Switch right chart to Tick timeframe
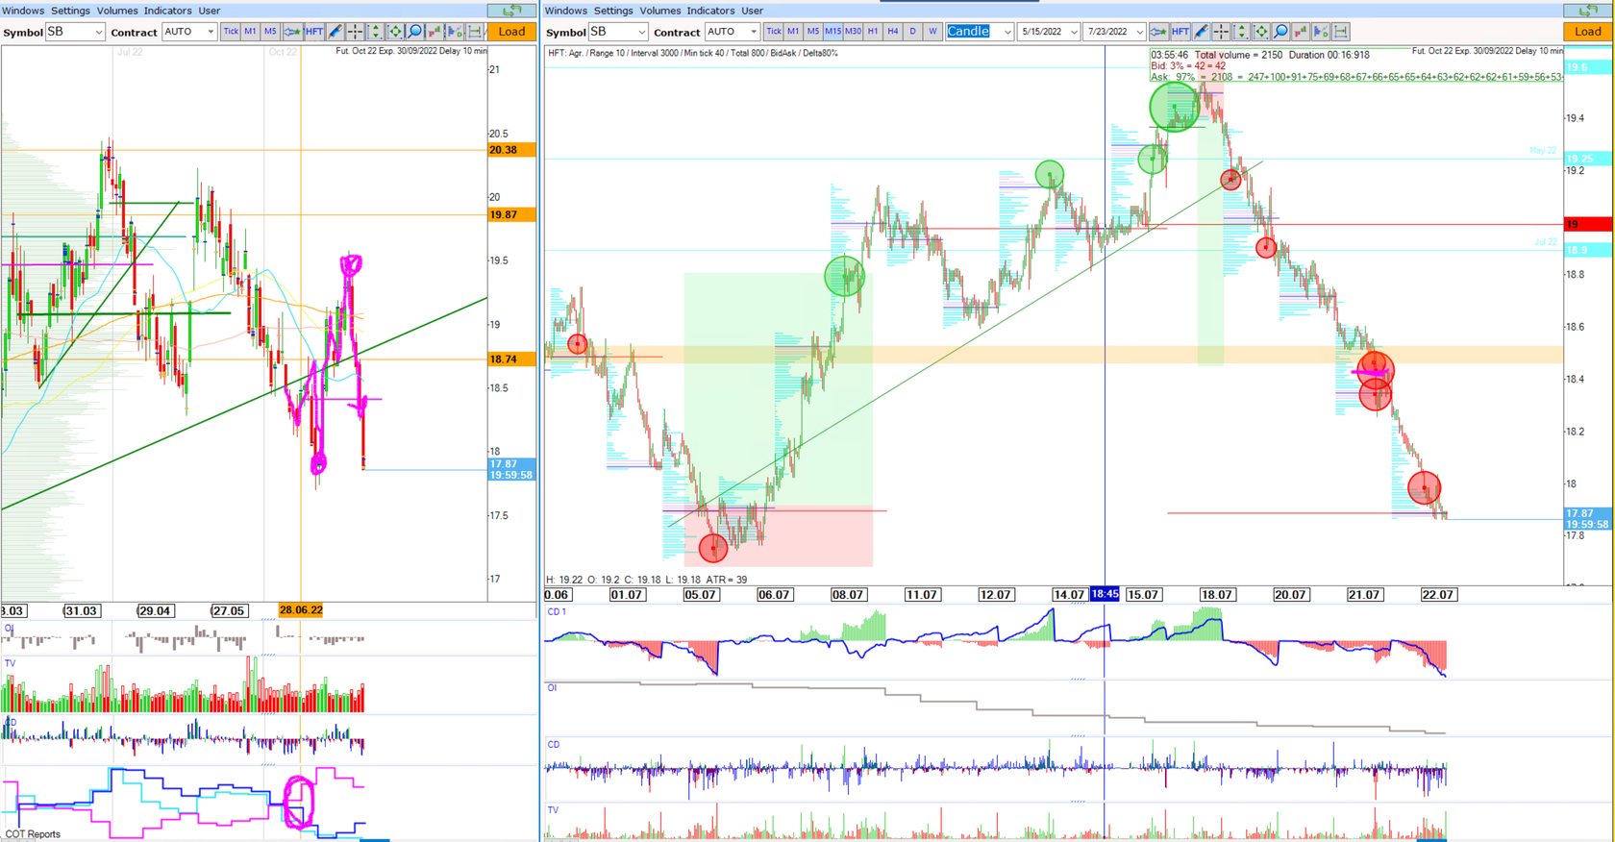The height and width of the screenshot is (842, 1615). point(774,32)
